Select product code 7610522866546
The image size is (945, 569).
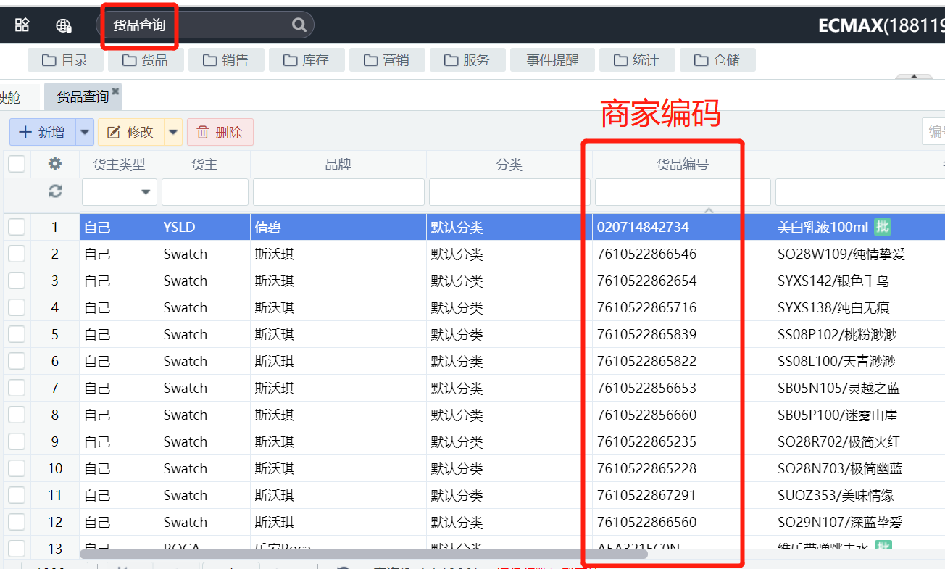646,254
